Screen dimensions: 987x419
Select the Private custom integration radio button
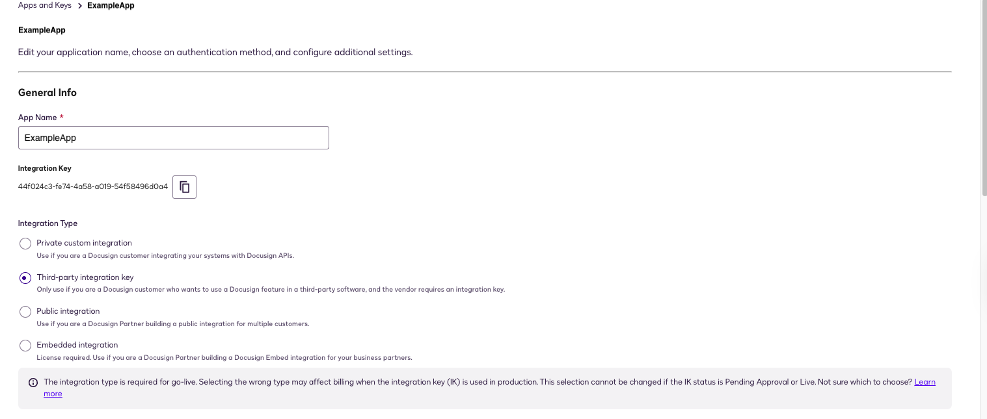point(25,243)
